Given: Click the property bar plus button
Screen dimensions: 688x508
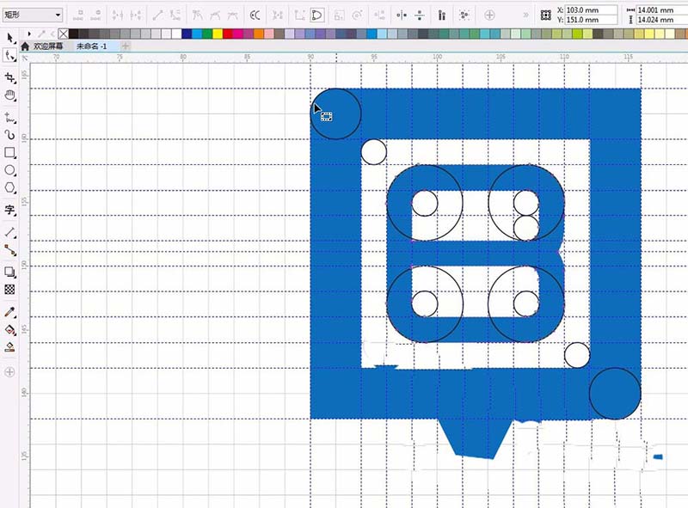Looking at the screenshot, I should tap(489, 15).
